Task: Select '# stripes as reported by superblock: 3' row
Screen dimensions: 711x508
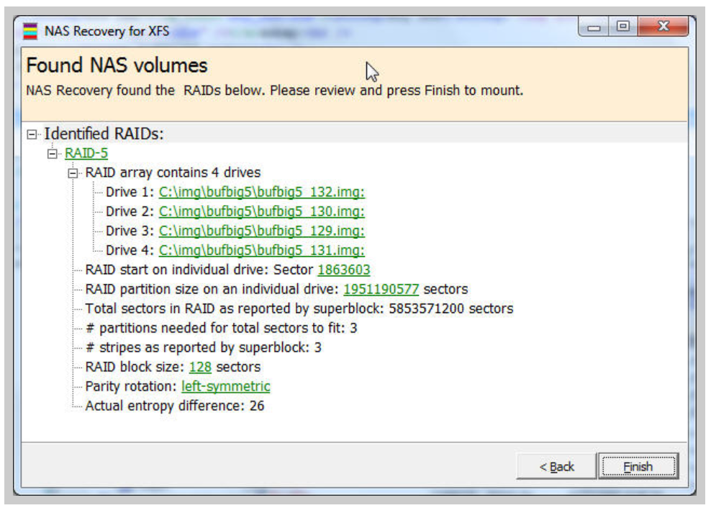Action: coord(204,348)
